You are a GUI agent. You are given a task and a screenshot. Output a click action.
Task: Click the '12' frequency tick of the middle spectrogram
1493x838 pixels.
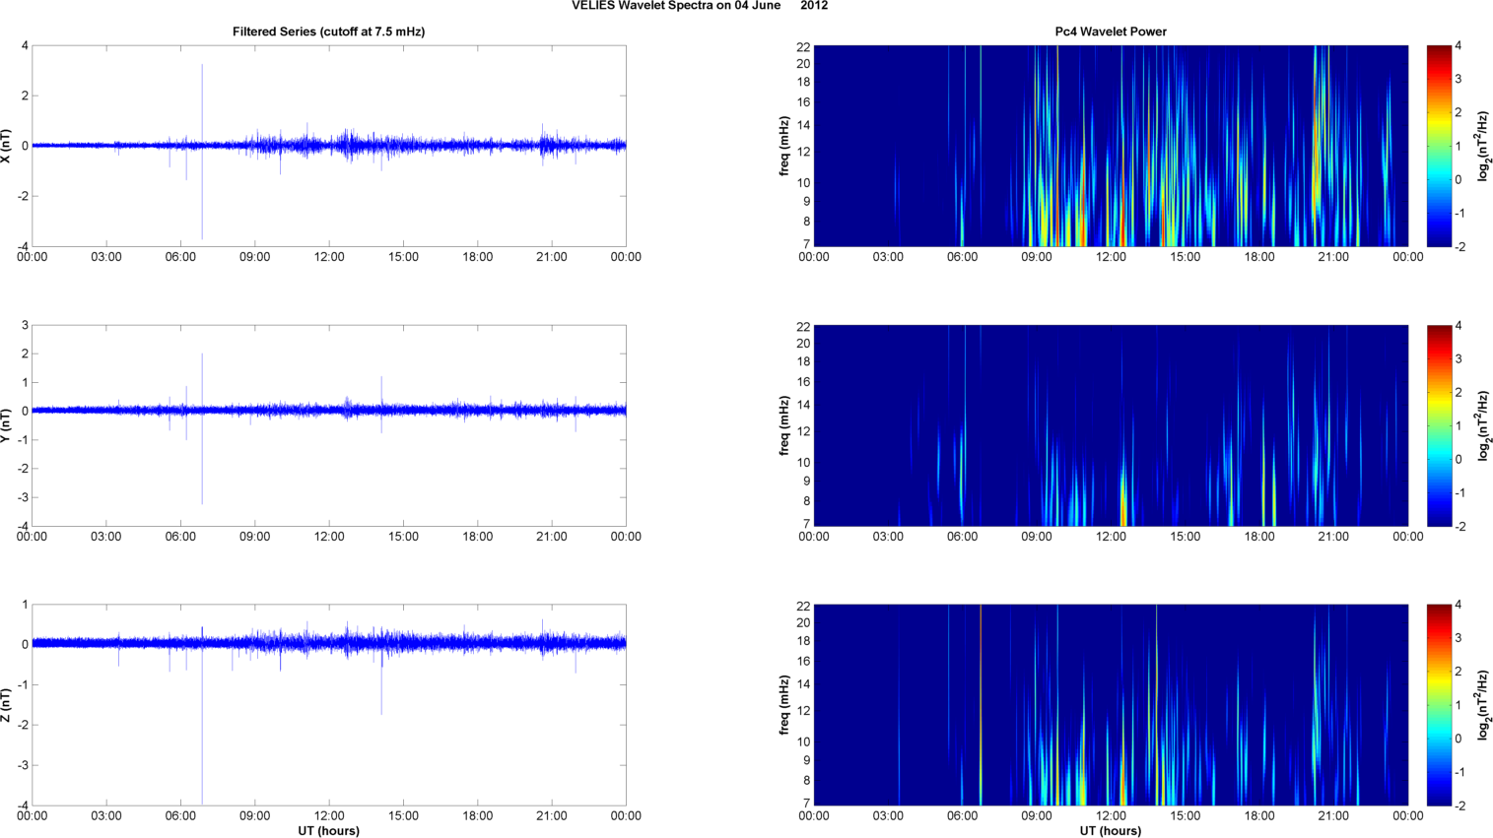pyautogui.click(x=803, y=431)
